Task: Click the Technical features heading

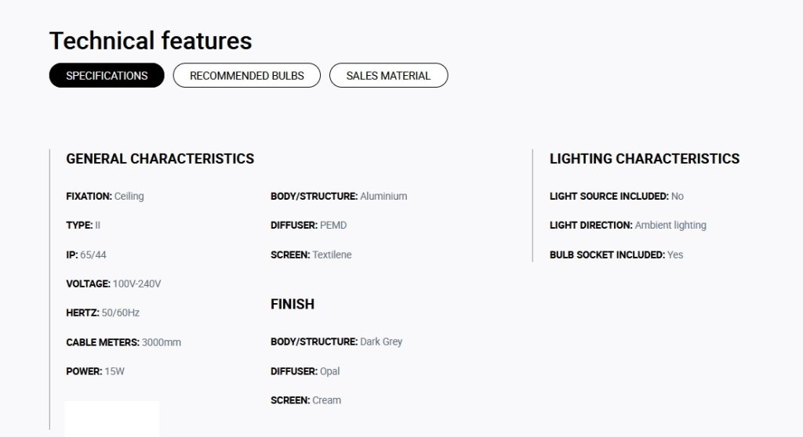Action: (151, 41)
